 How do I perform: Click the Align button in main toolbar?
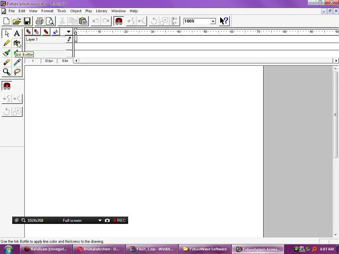174,21
